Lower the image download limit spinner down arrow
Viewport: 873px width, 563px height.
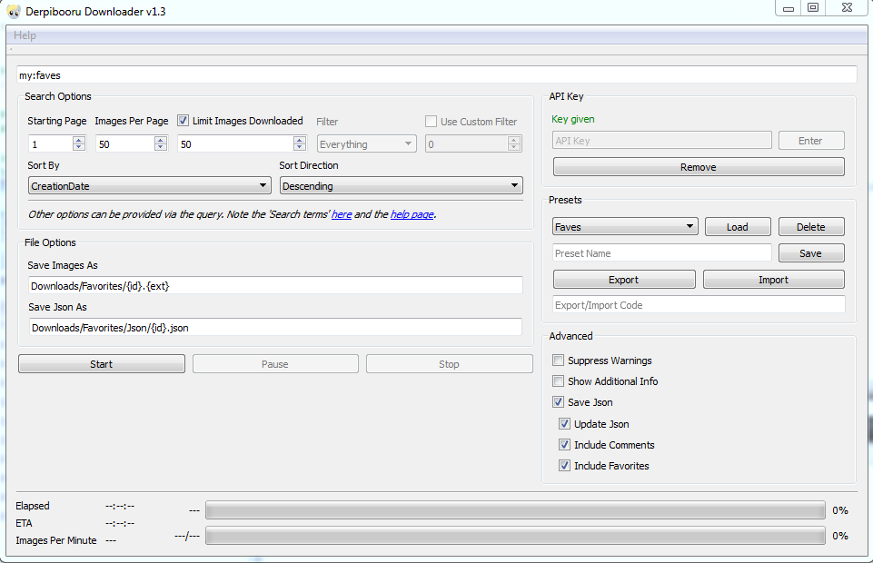pos(300,147)
